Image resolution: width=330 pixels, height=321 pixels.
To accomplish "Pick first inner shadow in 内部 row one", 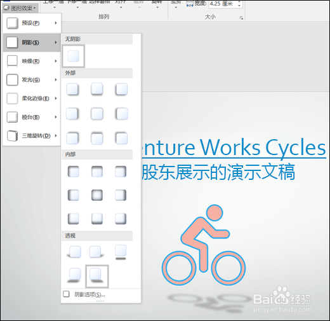I will 73,172.
